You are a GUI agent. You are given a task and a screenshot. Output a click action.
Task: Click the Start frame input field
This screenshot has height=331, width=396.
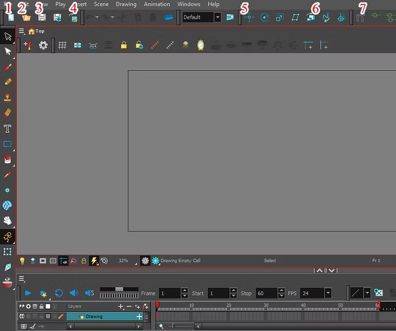click(219, 293)
